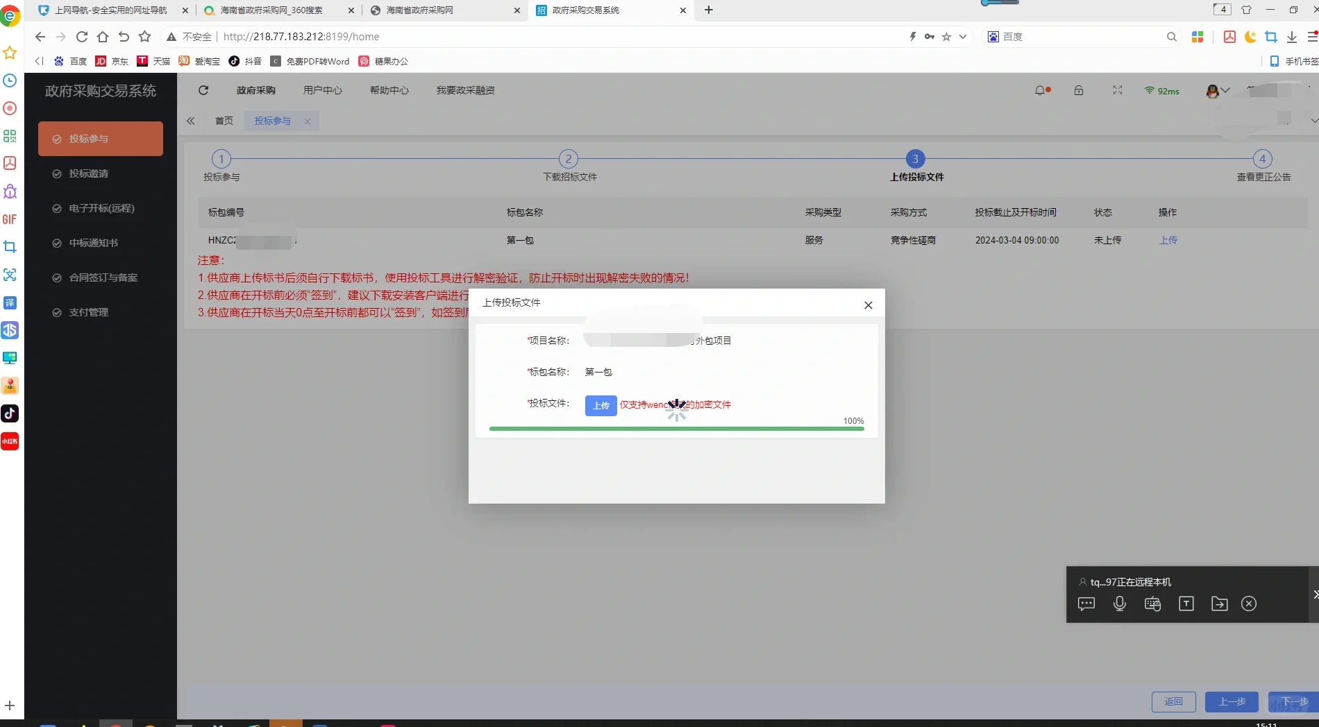Image resolution: width=1319 pixels, height=727 pixels.
Task: Click the microphone icon in remote control panel
Action: point(1120,604)
